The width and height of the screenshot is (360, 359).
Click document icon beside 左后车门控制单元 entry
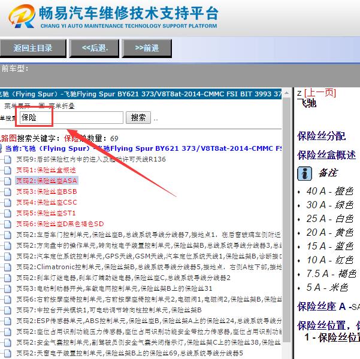coord(8,235)
